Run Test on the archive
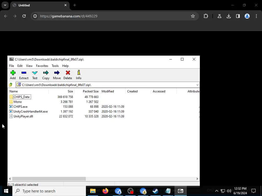Screen dimensions: 262x196 (x=35, y=75)
